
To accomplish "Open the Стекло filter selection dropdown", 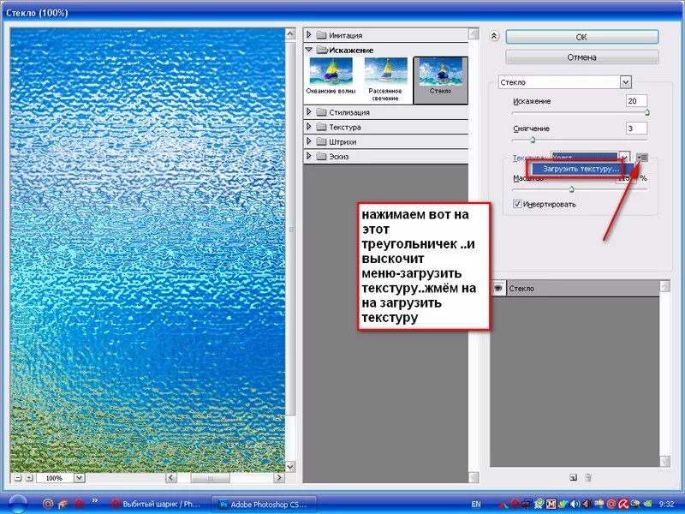I will pyautogui.click(x=626, y=82).
